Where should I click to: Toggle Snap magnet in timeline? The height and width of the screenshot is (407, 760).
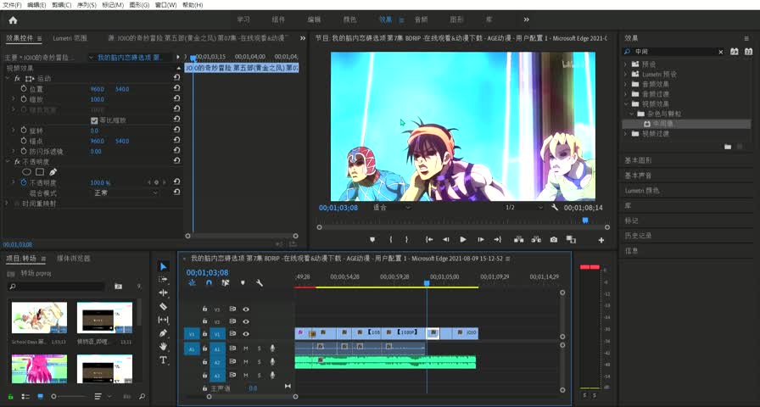pos(209,282)
